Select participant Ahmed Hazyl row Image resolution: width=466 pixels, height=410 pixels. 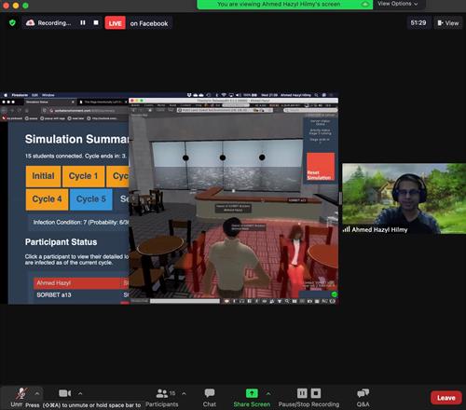pos(81,283)
